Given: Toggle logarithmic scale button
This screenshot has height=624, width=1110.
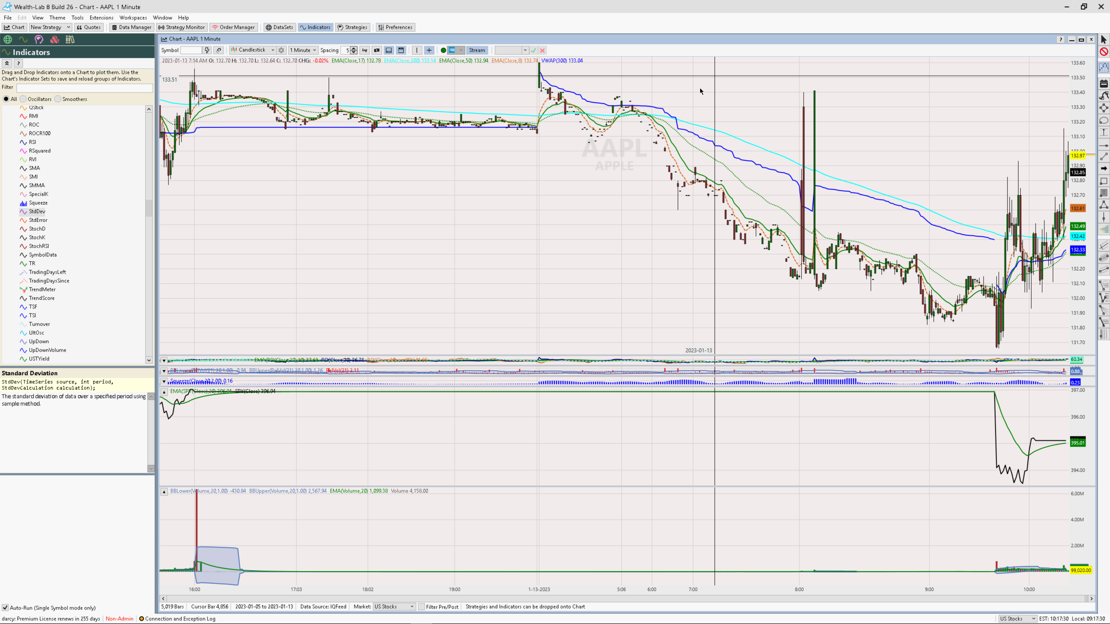Looking at the screenshot, I should point(365,50).
